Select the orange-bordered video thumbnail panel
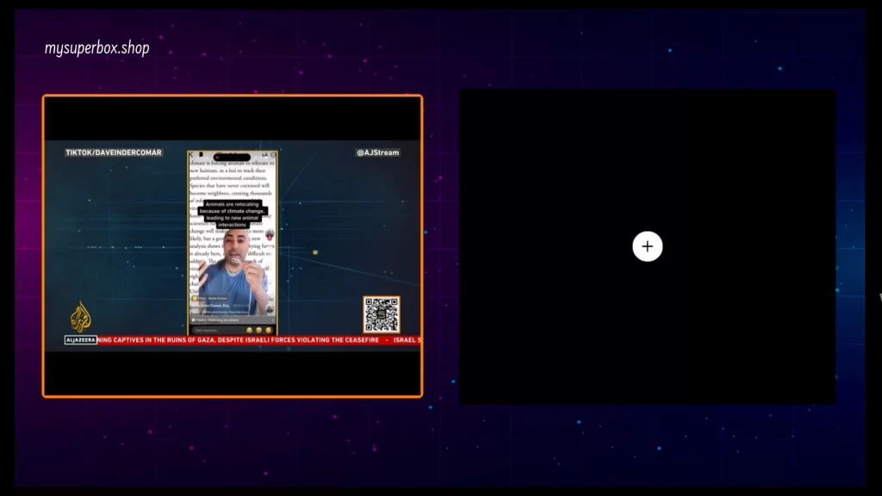Screen dimensions: 882x496 pyautogui.click(x=232, y=245)
